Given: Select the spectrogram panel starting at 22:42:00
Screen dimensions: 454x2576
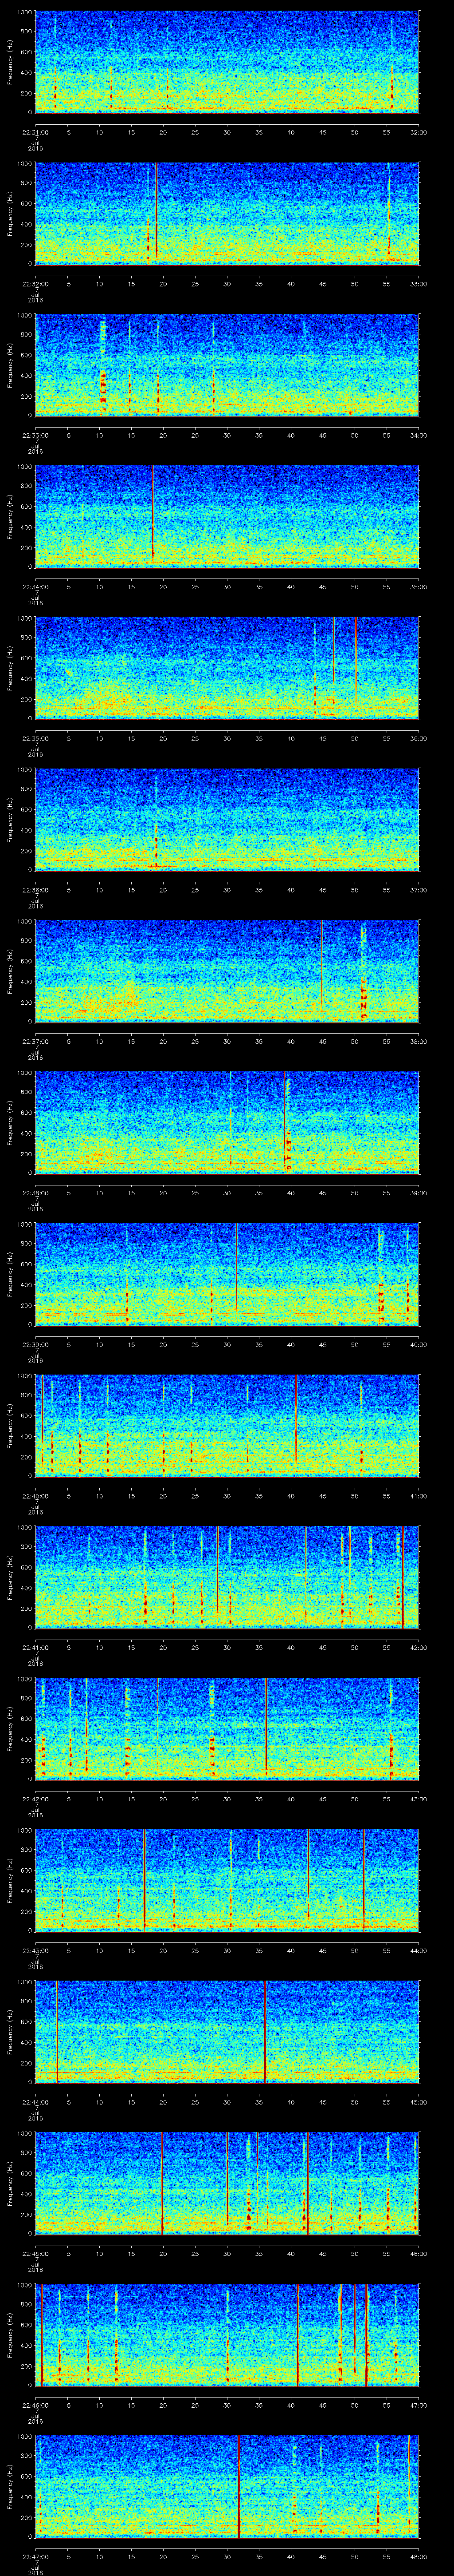Looking at the screenshot, I should [227, 1728].
